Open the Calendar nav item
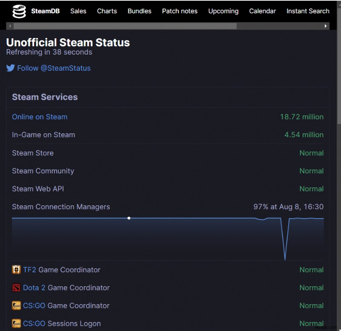Image resolution: width=341 pixels, height=331 pixels. coord(263,11)
